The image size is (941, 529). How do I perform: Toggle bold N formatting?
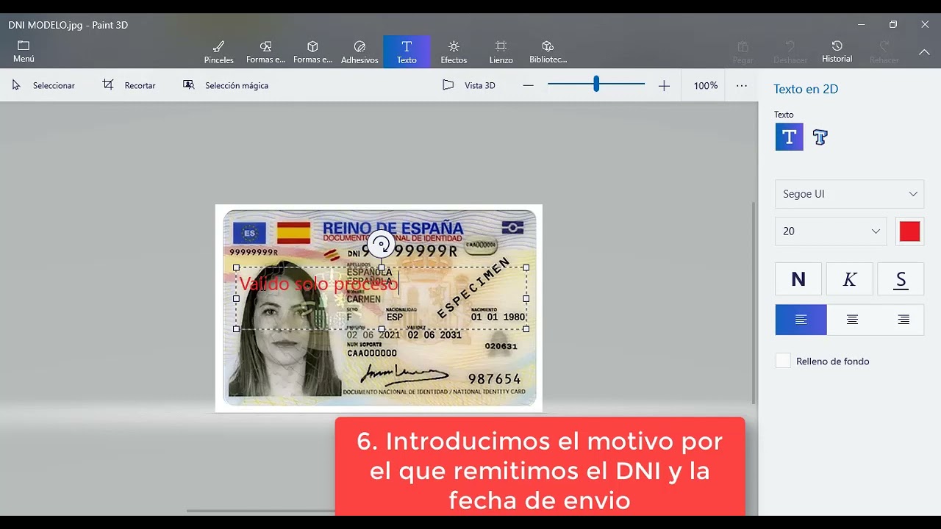click(798, 279)
